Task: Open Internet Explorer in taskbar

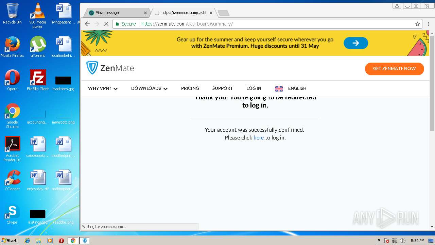Action: tap(27, 241)
